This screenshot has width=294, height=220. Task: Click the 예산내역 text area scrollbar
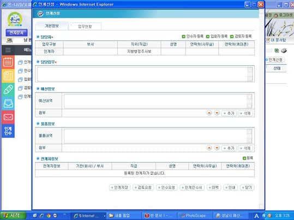(249, 101)
